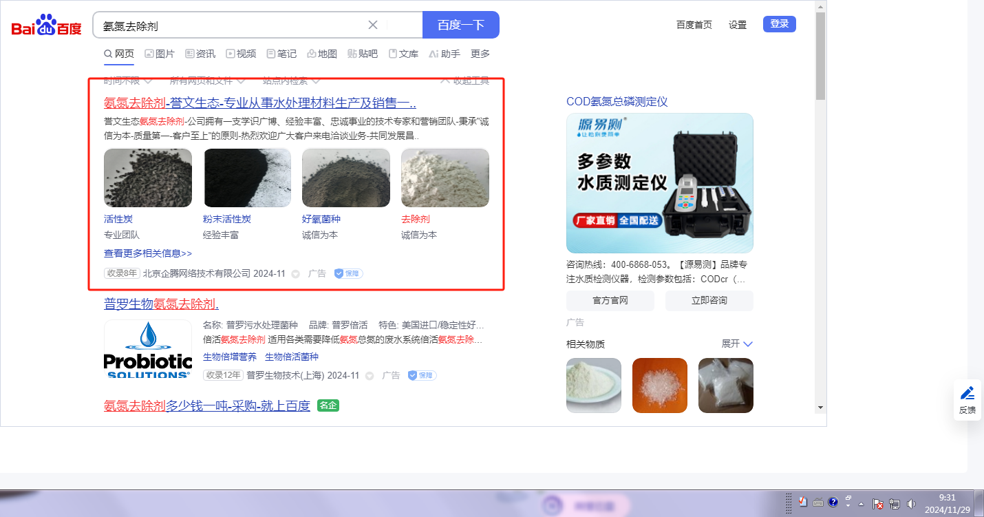The height and width of the screenshot is (517, 984).
Task: Open the red 去除剂 link
Action: [x=416, y=219]
